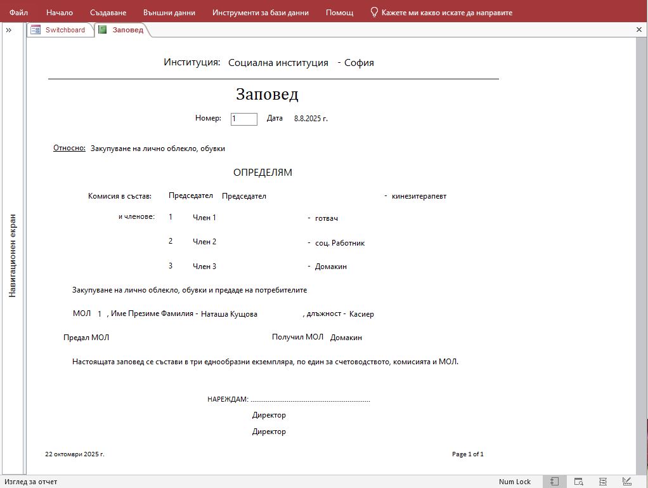Switch to Print Preview view
The width and height of the screenshot is (648, 488).
(578, 482)
